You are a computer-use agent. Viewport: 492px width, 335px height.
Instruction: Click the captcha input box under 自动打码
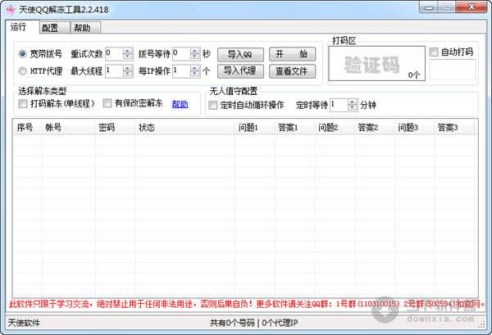click(453, 70)
